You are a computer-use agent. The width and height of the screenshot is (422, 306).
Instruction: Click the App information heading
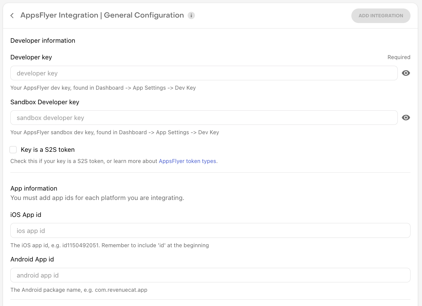tap(34, 188)
